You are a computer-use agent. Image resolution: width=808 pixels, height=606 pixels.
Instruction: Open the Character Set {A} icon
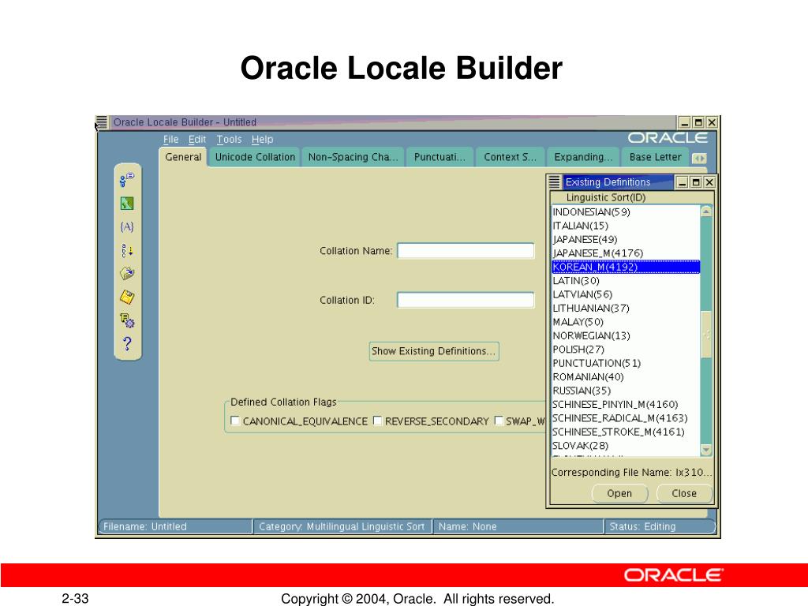[x=127, y=226]
